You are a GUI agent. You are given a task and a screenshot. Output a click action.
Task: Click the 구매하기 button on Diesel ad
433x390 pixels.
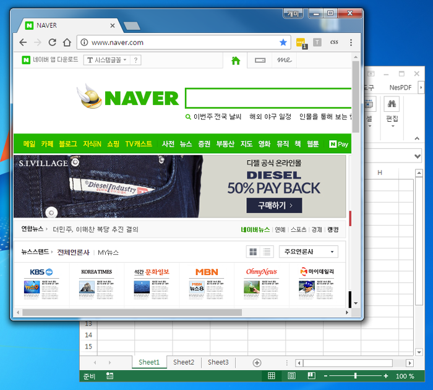274,205
